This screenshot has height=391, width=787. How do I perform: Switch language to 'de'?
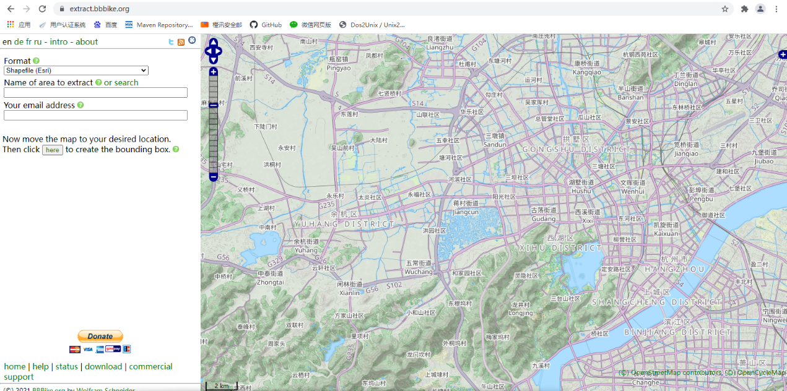click(19, 41)
